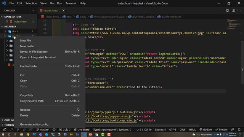
Task: Open changes compare icon in editor toolbar
Action: pyautogui.click(x=227, y=10)
